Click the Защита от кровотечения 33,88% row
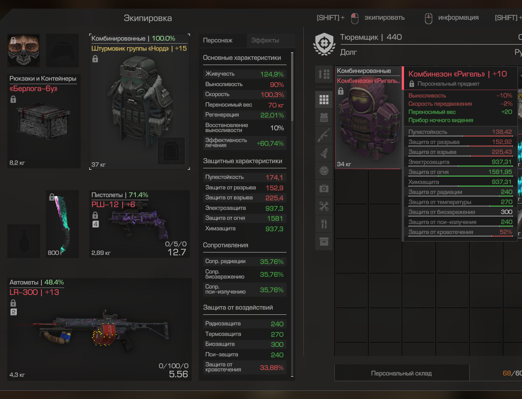Image resolution: width=522 pixels, height=399 pixels. tap(244, 367)
